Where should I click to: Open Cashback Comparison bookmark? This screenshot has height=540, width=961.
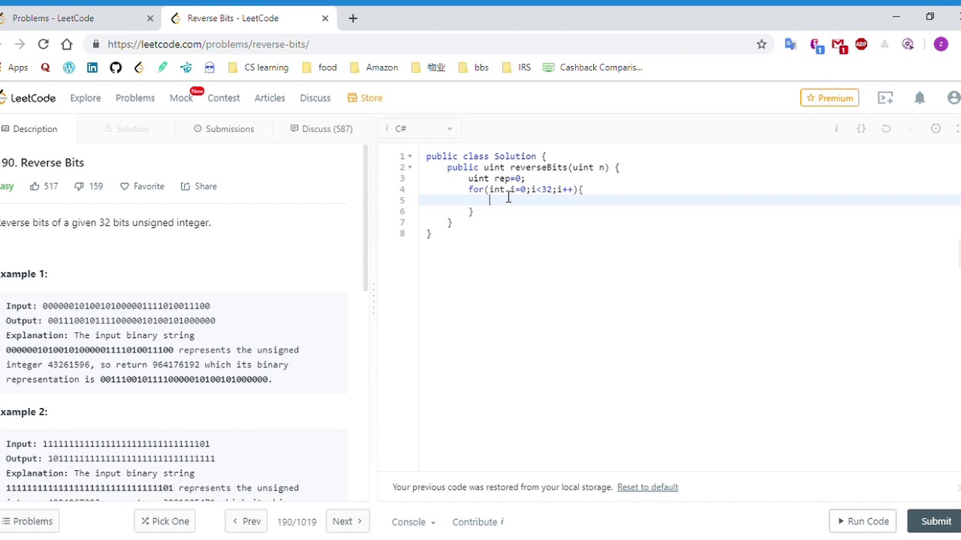[592, 67]
